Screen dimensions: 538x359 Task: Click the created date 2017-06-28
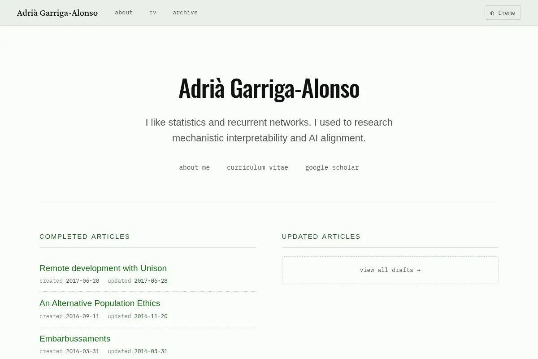(x=82, y=281)
